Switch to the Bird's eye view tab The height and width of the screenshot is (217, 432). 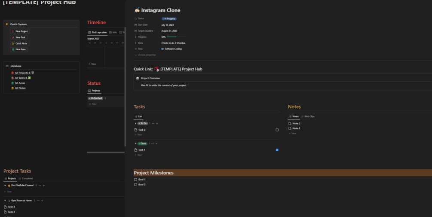[98, 33]
